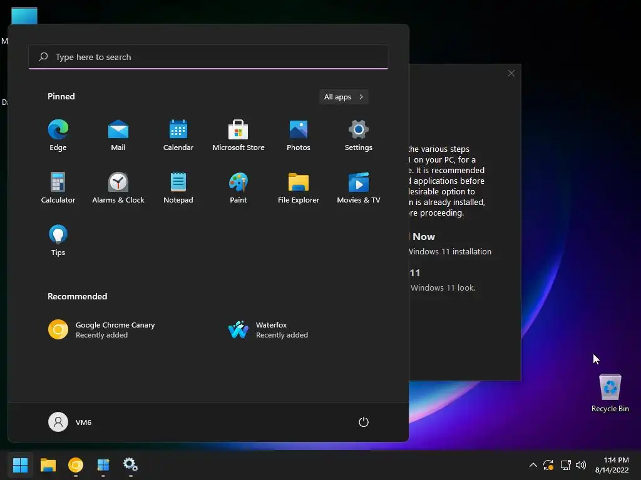Screen dimensions: 641x480
Task: Expand the All apps list
Action: (344, 97)
